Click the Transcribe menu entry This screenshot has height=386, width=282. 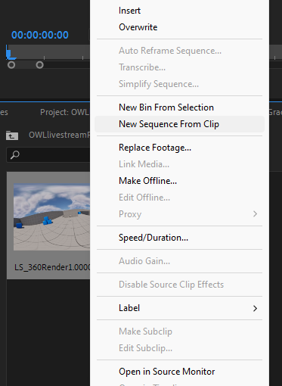point(142,67)
